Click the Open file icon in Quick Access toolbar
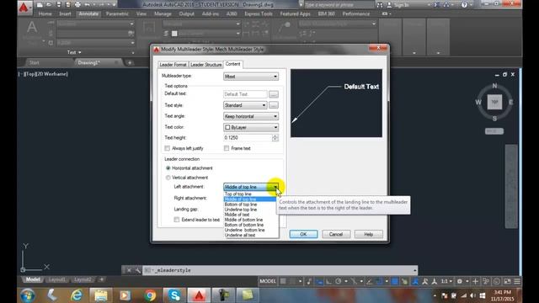This screenshot has width=539, height=303. click(49, 5)
